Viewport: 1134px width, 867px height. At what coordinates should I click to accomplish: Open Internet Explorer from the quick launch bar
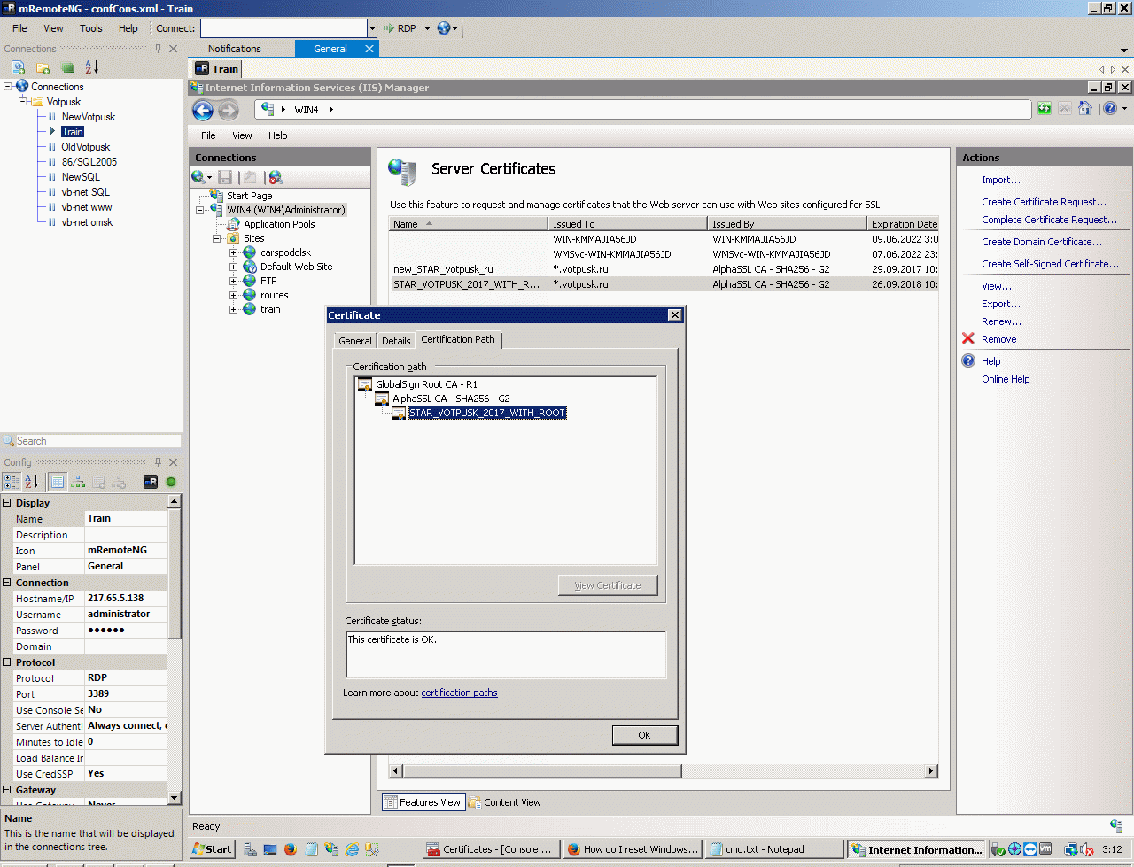(352, 849)
